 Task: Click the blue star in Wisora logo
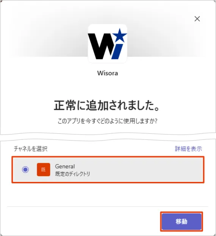(x=120, y=35)
